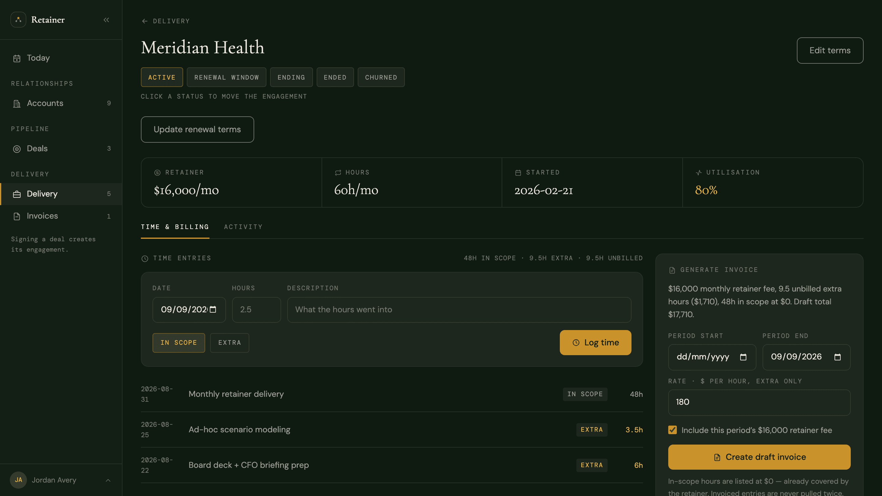Click the Edit terms button
The height and width of the screenshot is (496, 882).
coord(830,50)
